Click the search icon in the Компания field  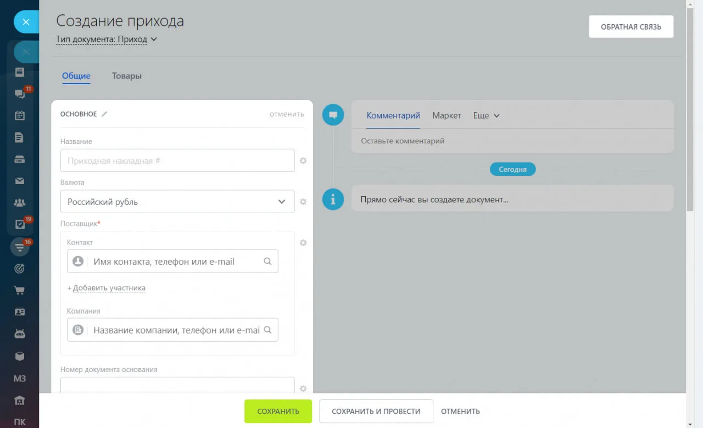(267, 330)
